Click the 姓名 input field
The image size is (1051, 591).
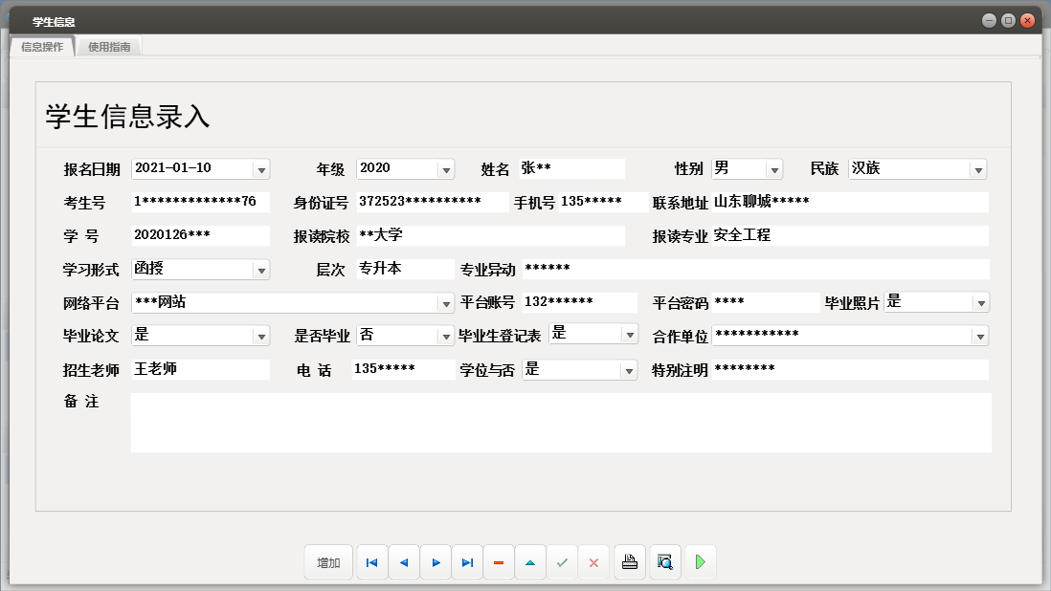click(x=571, y=168)
